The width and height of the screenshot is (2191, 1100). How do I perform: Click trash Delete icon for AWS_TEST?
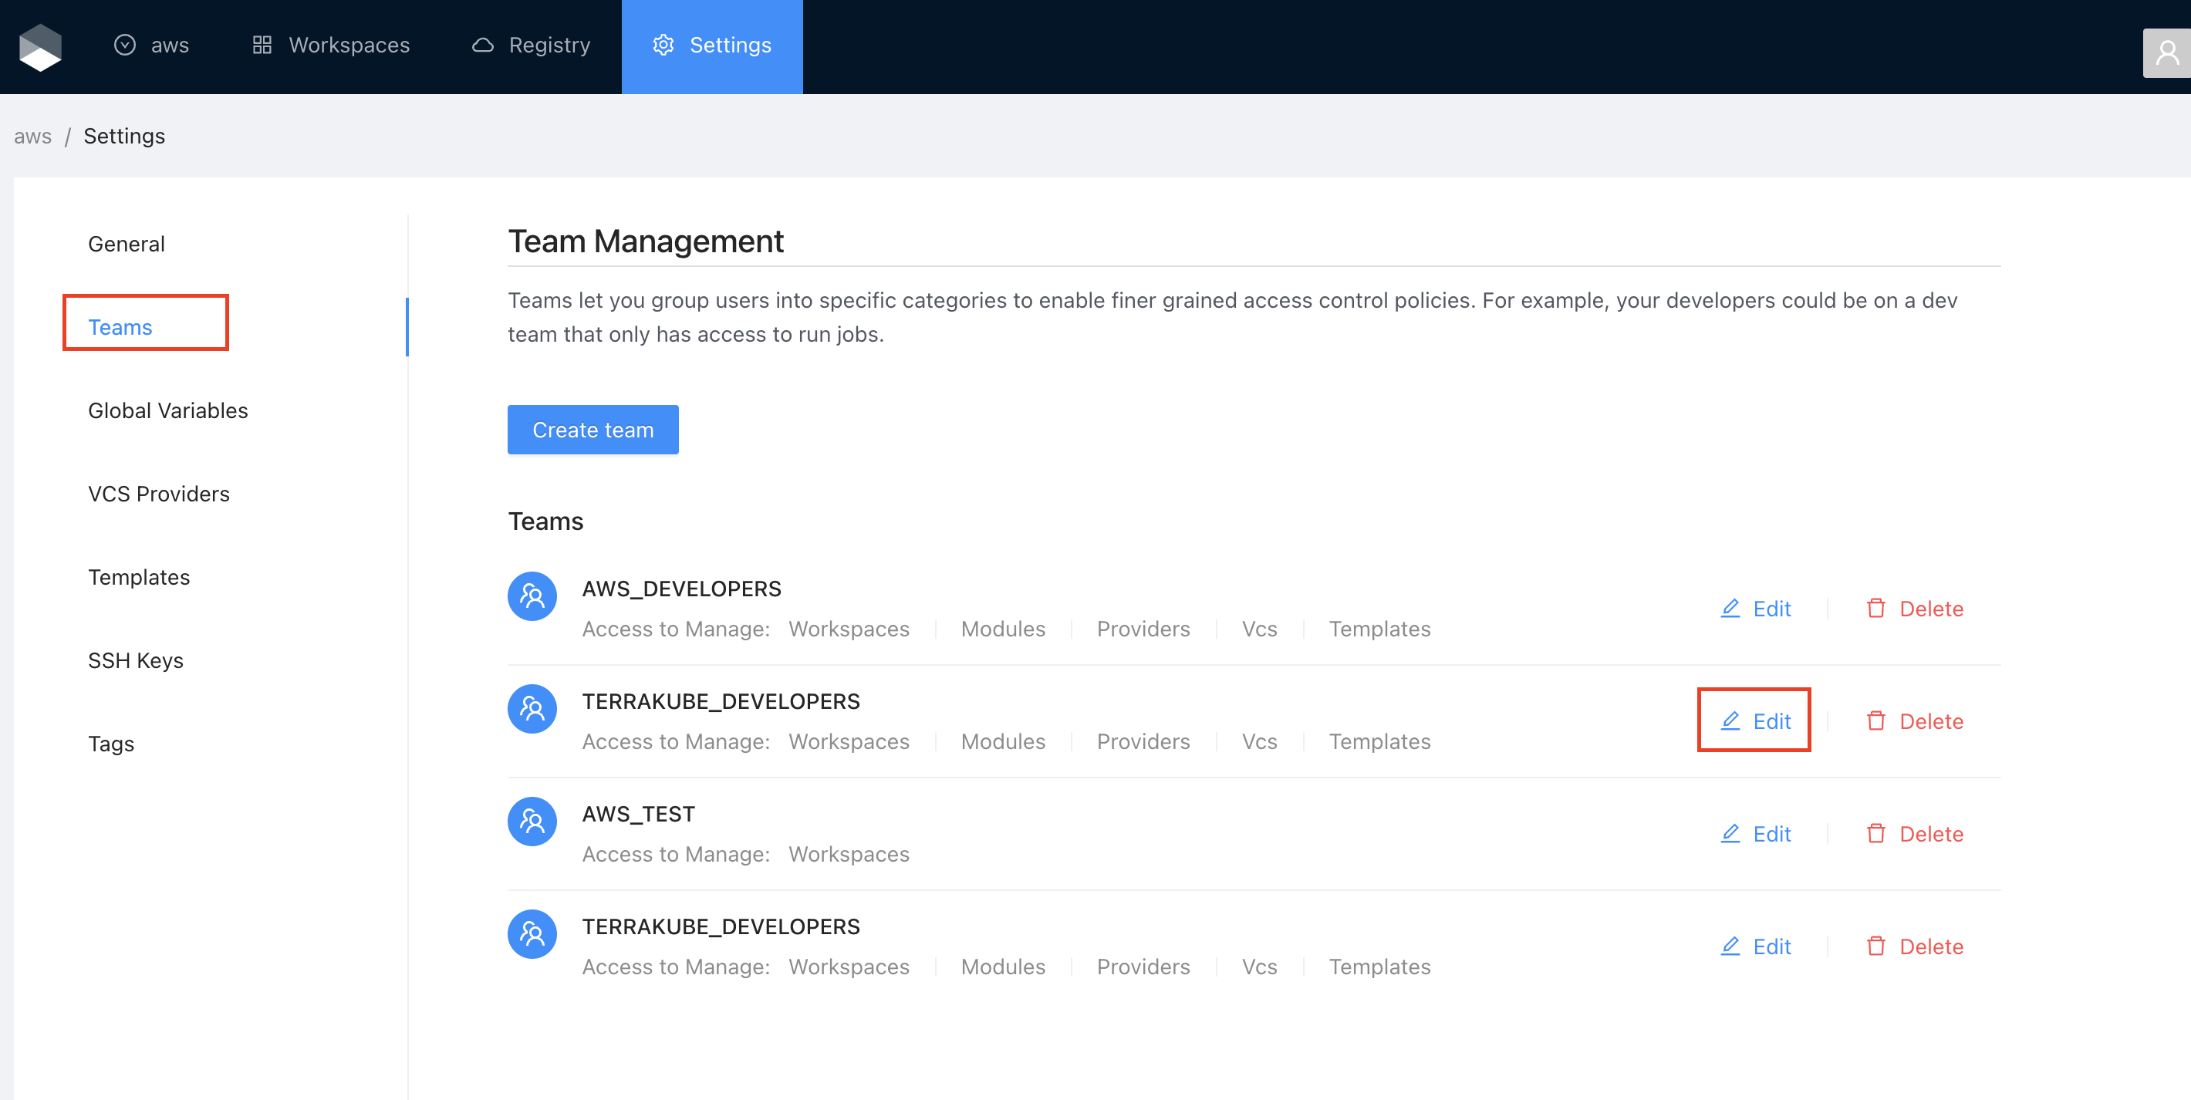pos(1875,834)
